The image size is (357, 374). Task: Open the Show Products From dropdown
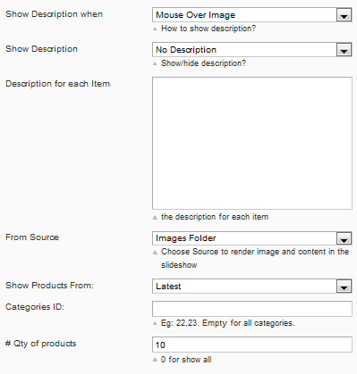(x=252, y=287)
